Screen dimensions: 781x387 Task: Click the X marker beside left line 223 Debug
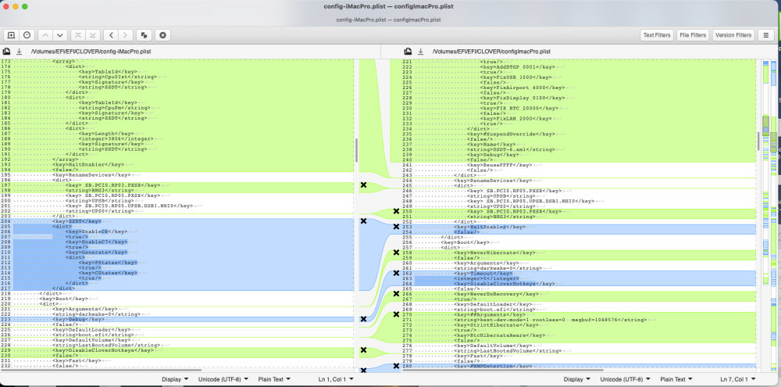364,319
